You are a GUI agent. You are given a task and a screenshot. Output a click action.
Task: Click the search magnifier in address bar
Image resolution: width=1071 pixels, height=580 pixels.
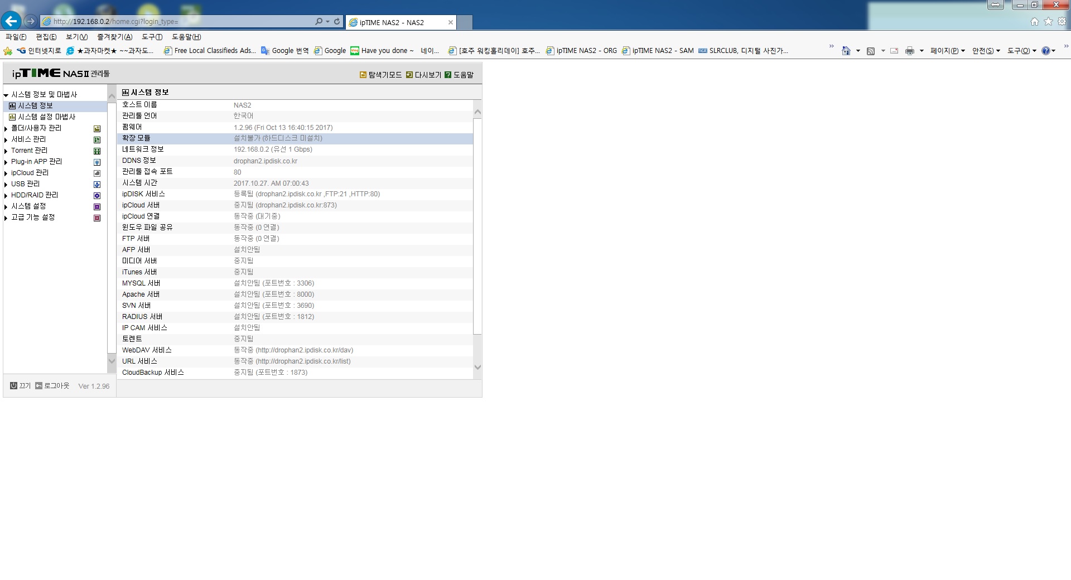click(319, 21)
